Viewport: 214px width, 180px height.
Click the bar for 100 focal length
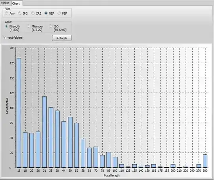pyautogui.click(x=115, y=162)
